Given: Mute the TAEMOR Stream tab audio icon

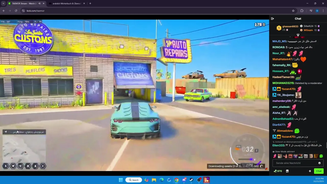Looking at the screenshot, I should click(39, 4).
